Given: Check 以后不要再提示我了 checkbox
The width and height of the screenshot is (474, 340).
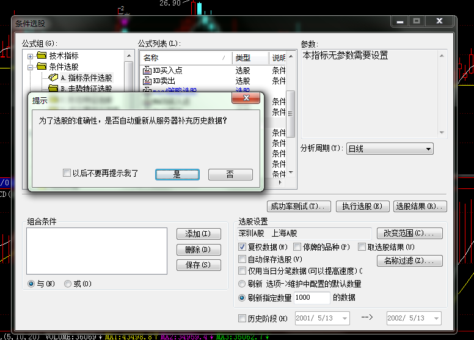Looking at the screenshot, I should [x=67, y=173].
